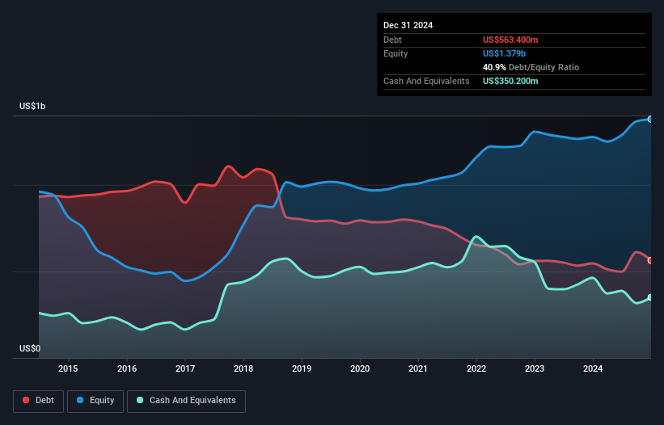
Task: Select the 2024 x-axis label
Action: point(593,368)
